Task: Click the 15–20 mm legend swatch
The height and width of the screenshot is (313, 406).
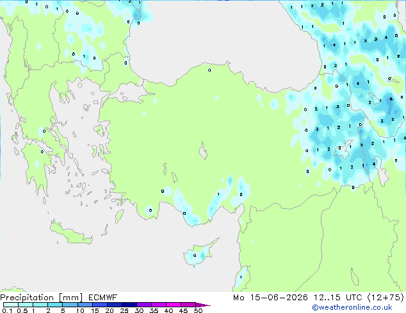Action: pyautogui.click(x=100, y=305)
